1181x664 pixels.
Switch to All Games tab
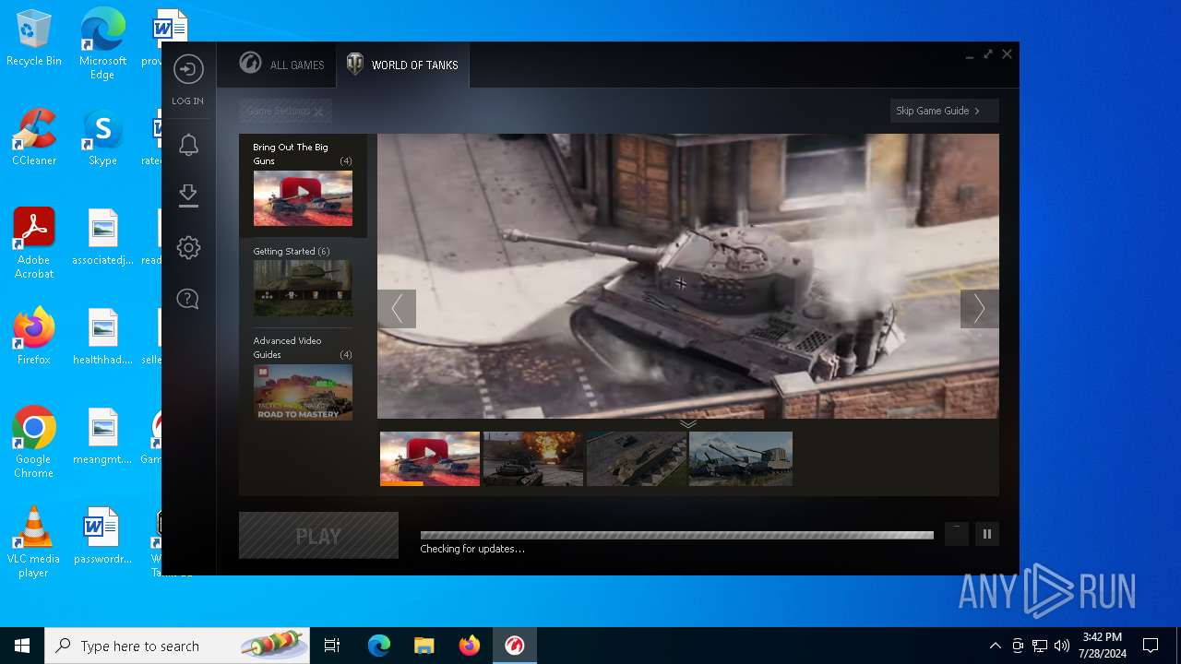[x=281, y=65]
